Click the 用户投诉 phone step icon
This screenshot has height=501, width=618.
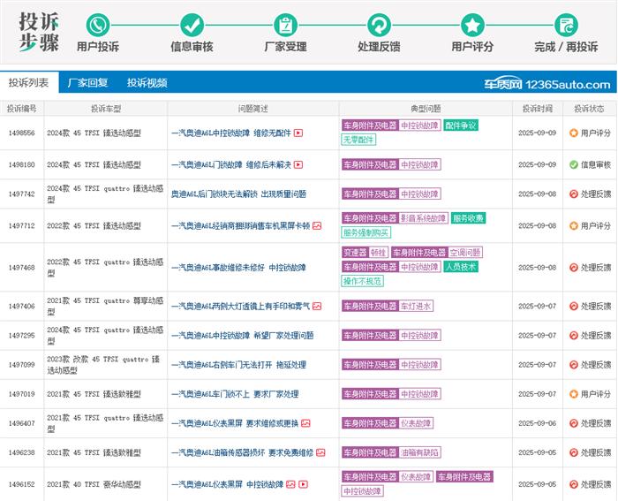point(98,25)
